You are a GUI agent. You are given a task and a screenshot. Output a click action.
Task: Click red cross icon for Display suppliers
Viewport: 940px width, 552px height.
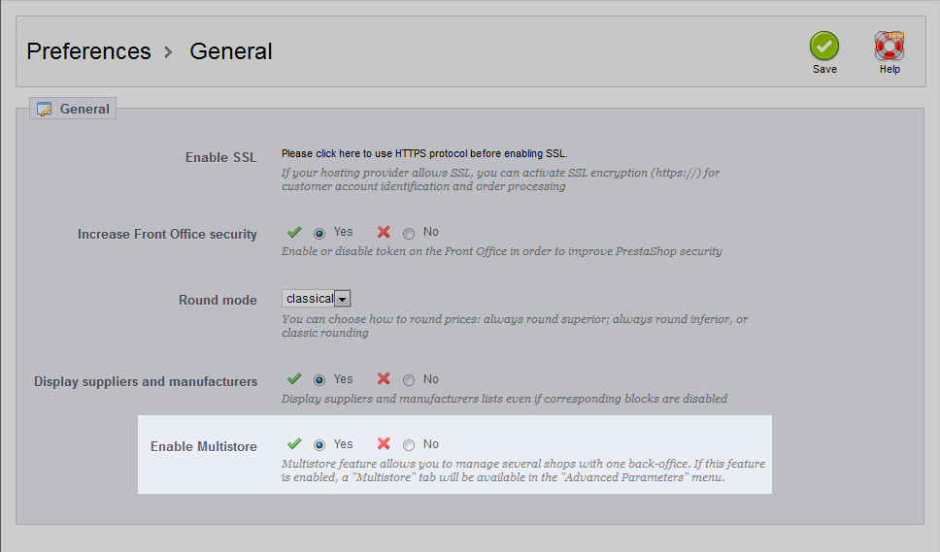(384, 379)
